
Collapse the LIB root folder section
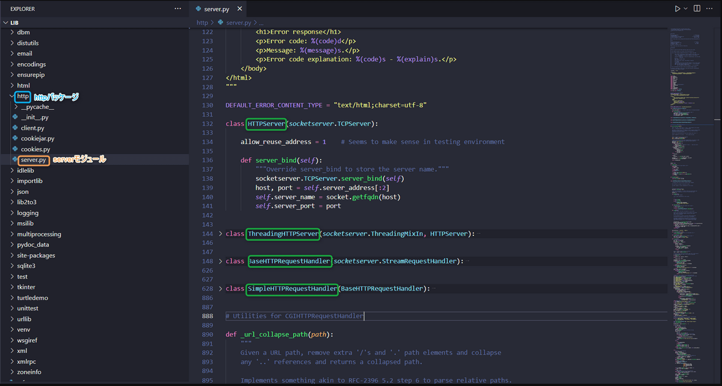[7, 22]
